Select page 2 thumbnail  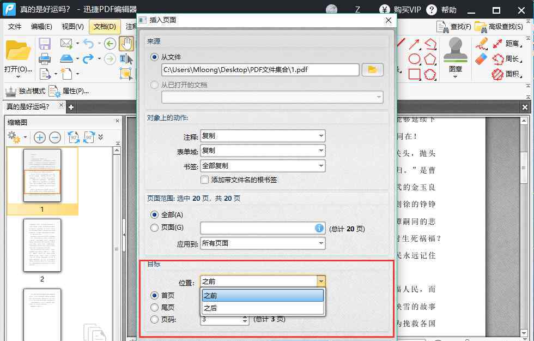click(42, 246)
